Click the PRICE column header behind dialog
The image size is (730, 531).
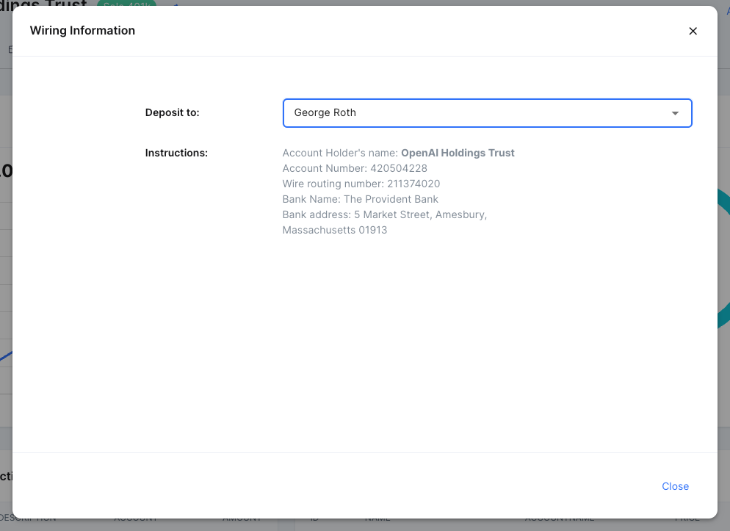click(x=687, y=519)
